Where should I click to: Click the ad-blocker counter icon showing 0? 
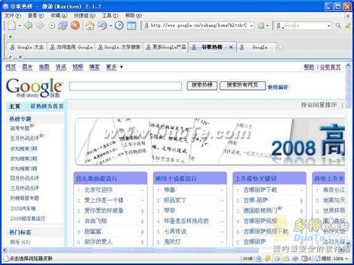(x=307, y=258)
